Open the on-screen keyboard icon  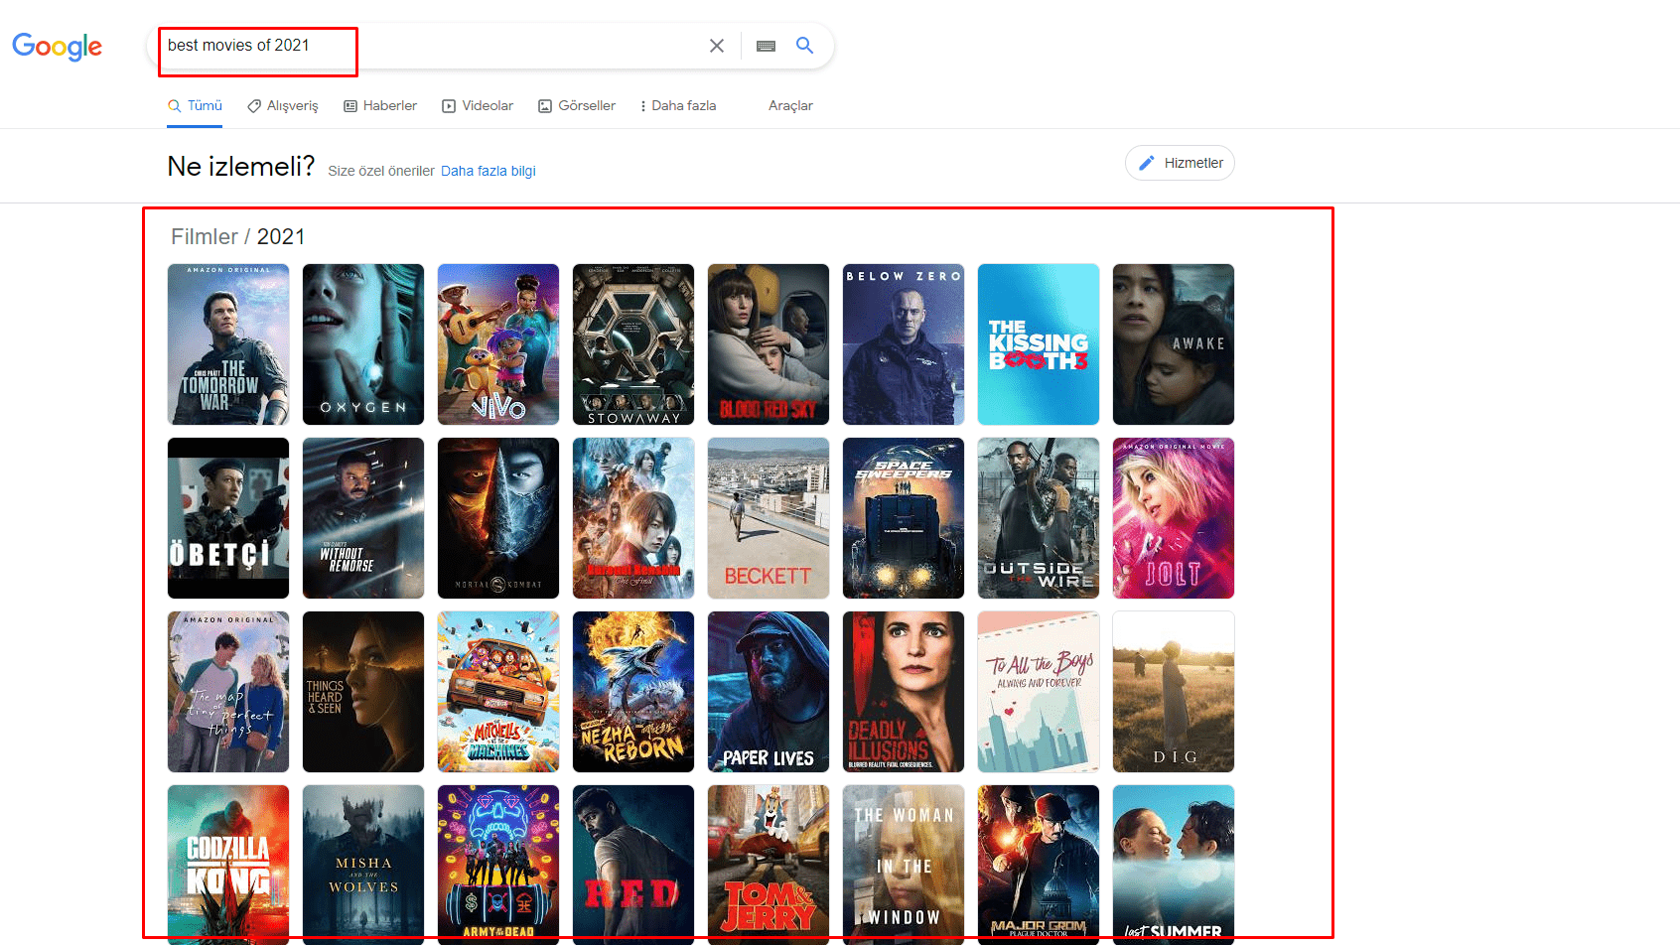pos(766,46)
